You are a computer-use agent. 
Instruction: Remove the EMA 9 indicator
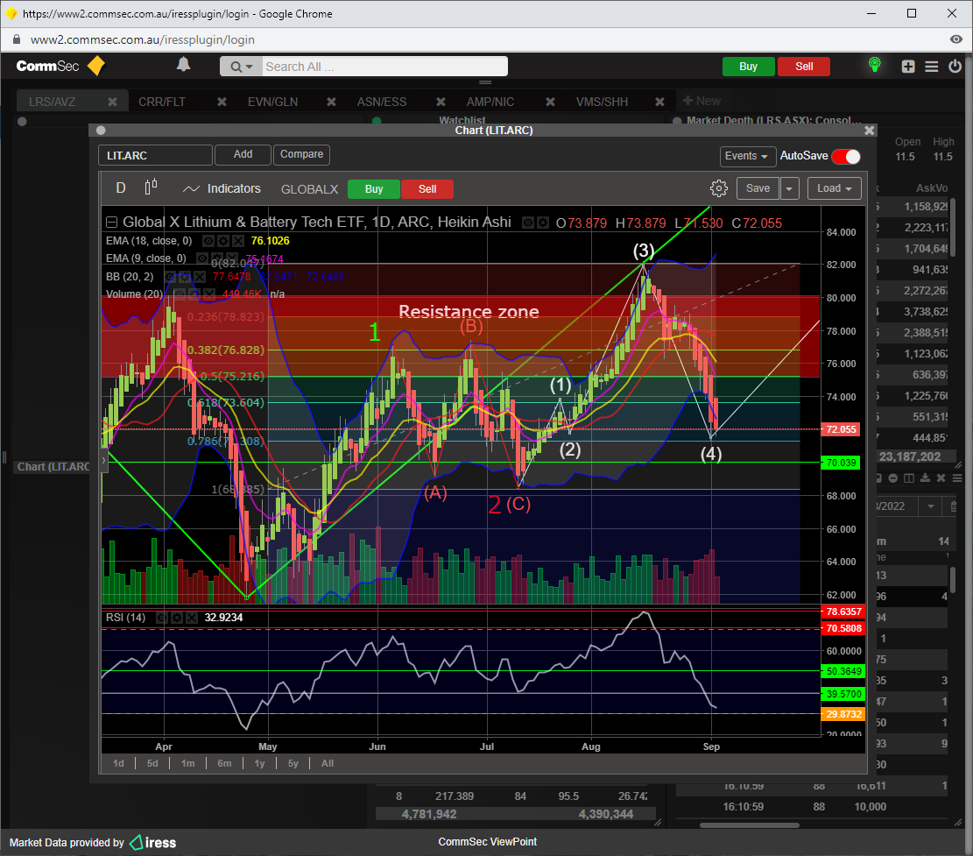click(231, 258)
